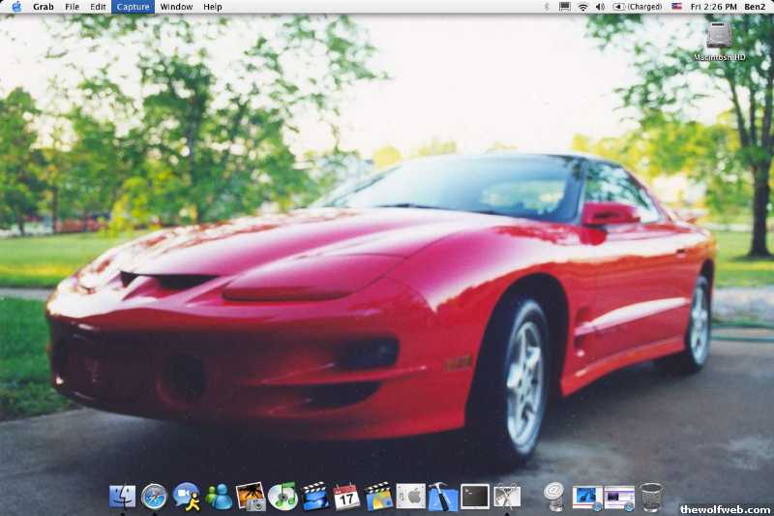Open Terminal from the Dock
Image resolution: width=774 pixels, height=516 pixels.
[474, 497]
